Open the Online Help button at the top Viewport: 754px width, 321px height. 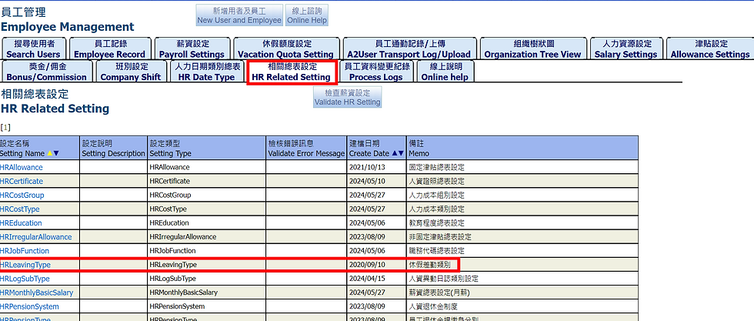tap(307, 15)
